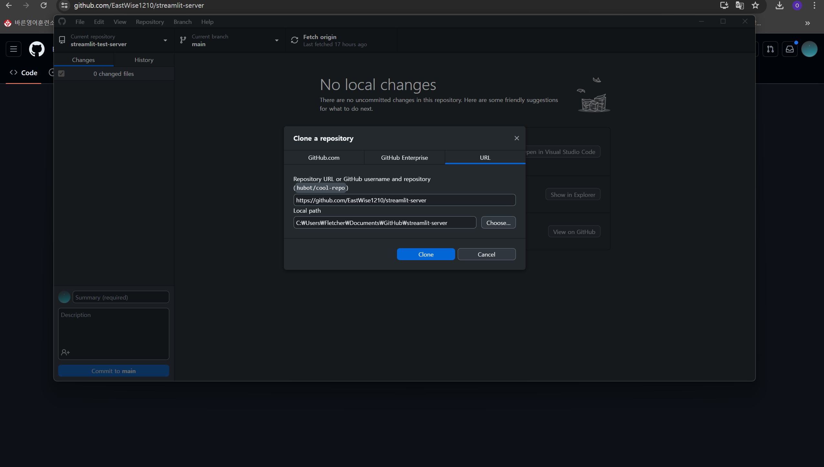Bookmark this page with the star icon

755,5
